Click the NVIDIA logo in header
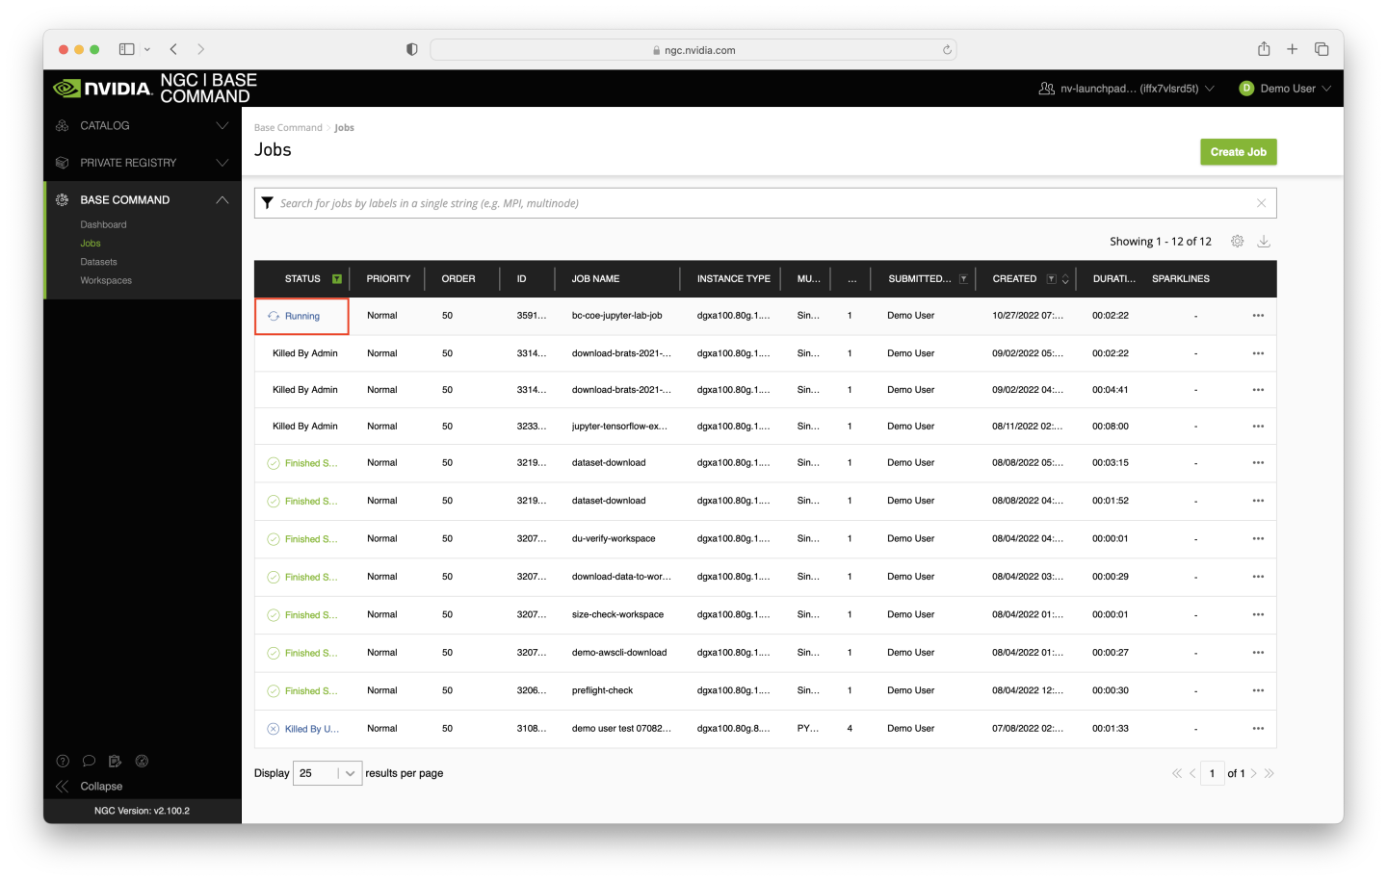The width and height of the screenshot is (1387, 881). click(103, 89)
